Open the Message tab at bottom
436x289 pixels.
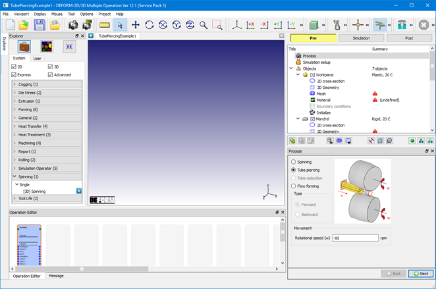pos(56,276)
